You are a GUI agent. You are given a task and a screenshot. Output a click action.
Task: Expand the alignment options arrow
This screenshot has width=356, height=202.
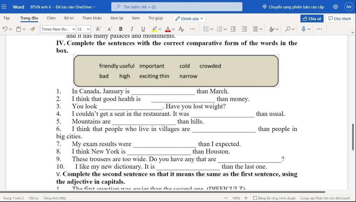pyautogui.click(x=261, y=29)
